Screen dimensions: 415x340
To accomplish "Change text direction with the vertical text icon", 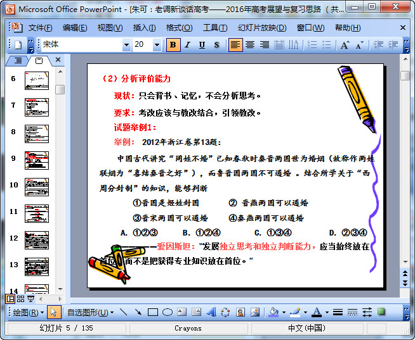I will (293, 45).
